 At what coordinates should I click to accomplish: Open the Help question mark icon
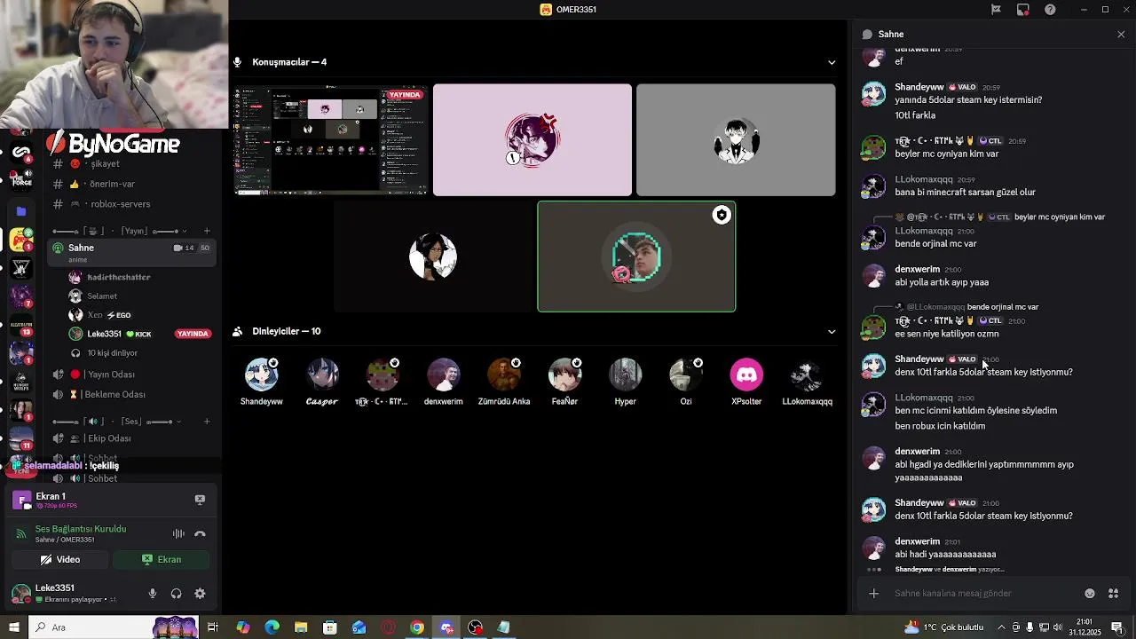1050,10
